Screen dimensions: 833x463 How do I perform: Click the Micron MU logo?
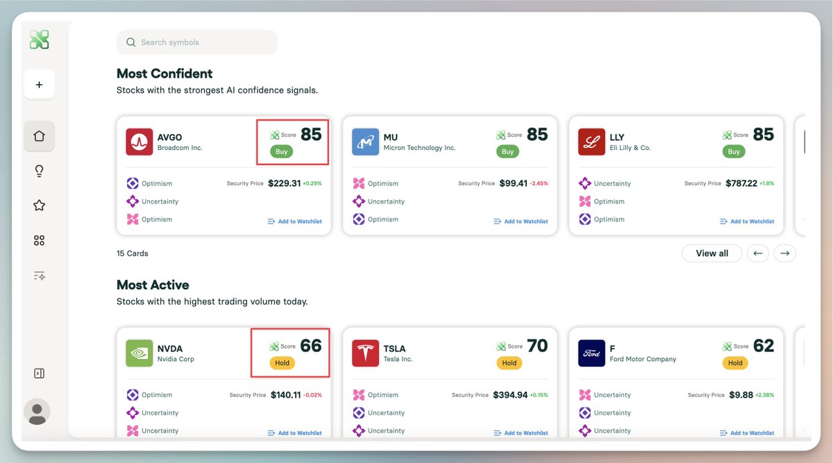click(365, 142)
